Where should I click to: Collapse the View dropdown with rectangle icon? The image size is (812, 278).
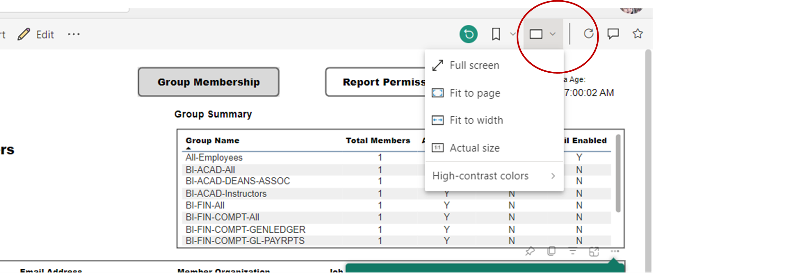click(543, 34)
